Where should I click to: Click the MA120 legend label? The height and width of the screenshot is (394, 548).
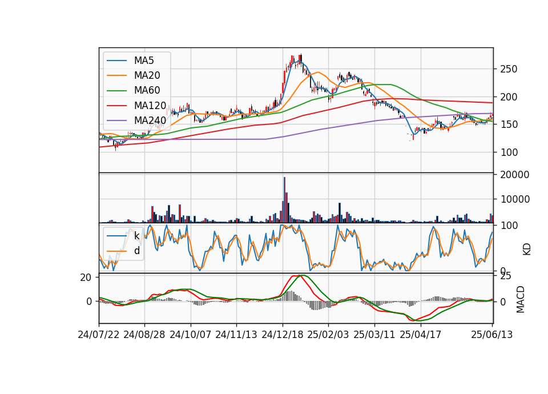[150, 105]
